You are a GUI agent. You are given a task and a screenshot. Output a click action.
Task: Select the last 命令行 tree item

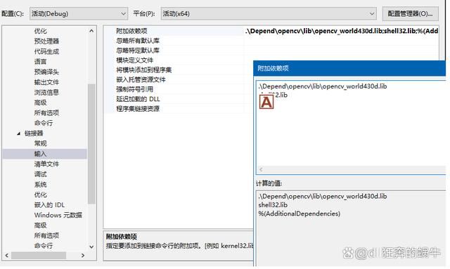(x=44, y=246)
